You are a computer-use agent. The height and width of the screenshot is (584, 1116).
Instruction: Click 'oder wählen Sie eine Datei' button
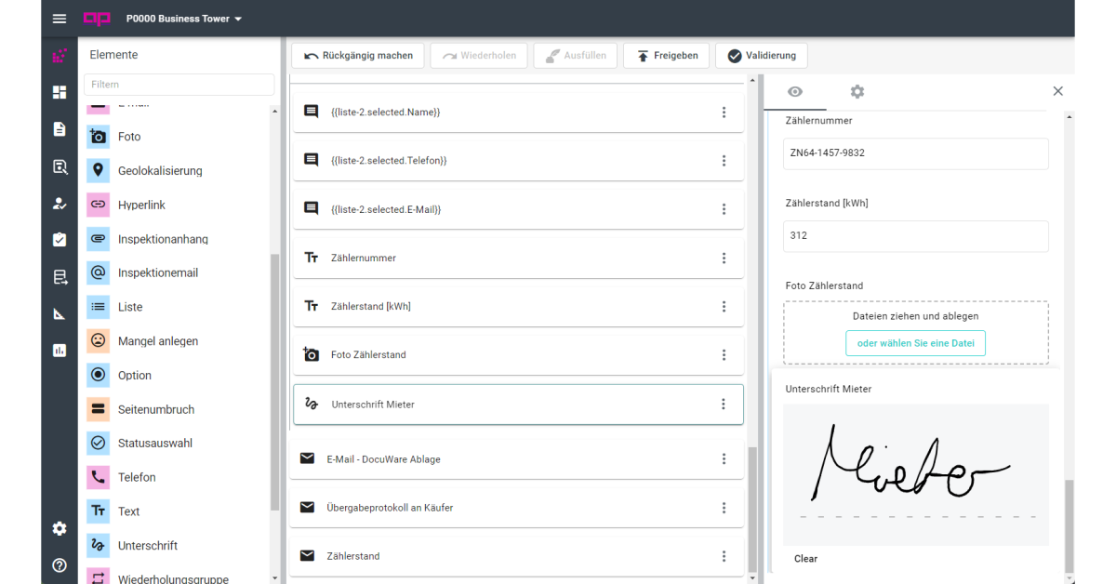pos(915,343)
